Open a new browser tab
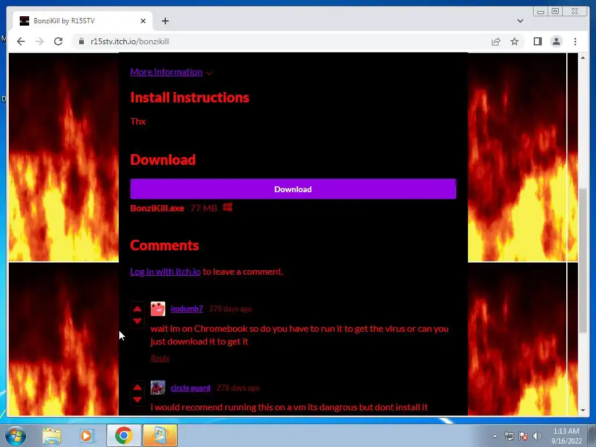The image size is (596, 447). click(165, 21)
